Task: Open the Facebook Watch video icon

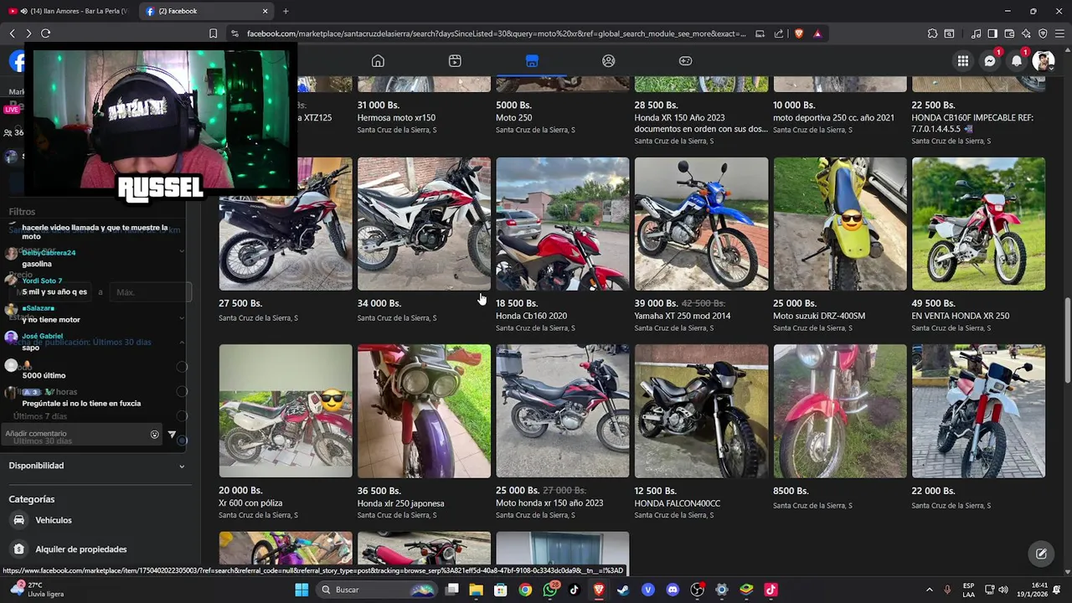Action: point(455,61)
